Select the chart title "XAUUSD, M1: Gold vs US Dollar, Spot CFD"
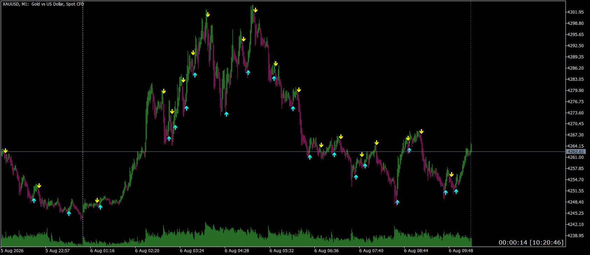590x255 pixels. pos(43,4)
